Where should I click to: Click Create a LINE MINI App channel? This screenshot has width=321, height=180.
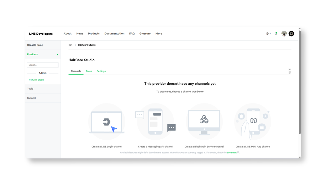pyautogui.click(x=253, y=147)
